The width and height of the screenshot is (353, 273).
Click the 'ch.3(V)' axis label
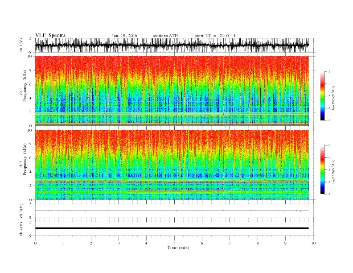coord(21,211)
